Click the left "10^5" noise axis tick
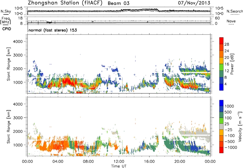 tap(19, 8)
